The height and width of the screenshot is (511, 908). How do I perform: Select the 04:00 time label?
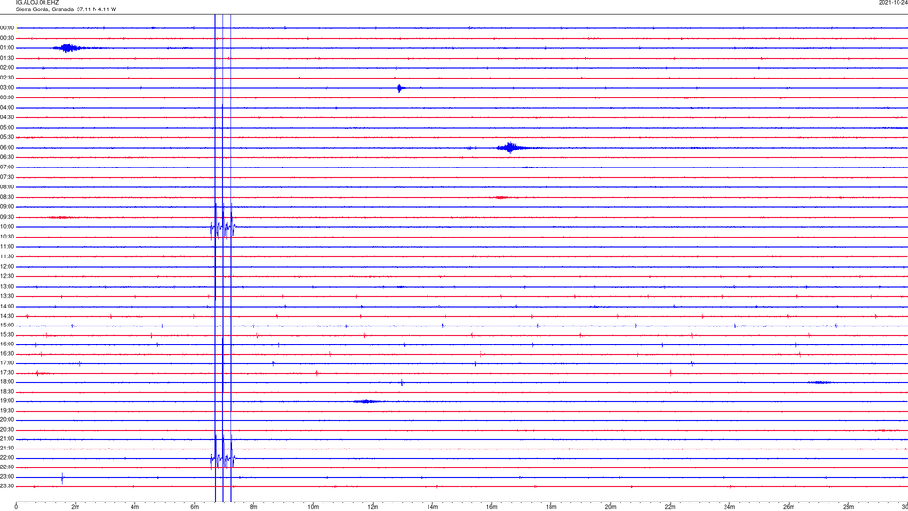(7, 107)
